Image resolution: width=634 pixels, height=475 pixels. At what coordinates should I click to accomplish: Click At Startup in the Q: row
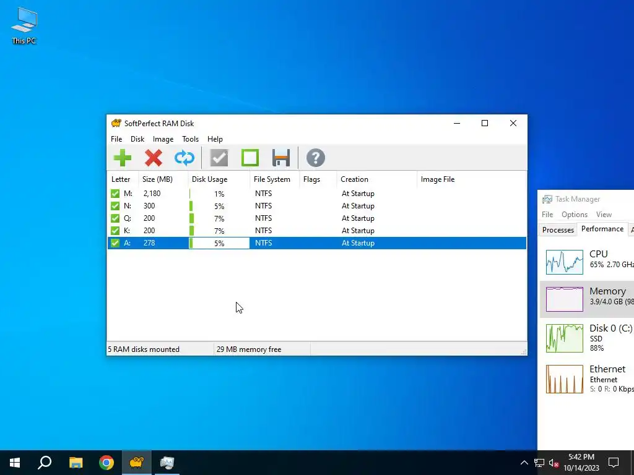click(358, 218)
